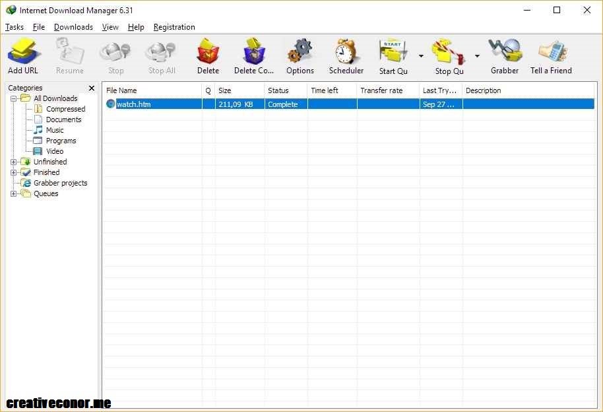Click the Delete Completed toolbar icon
This screenshot has height=412, width=603.
tap(254, 51)
